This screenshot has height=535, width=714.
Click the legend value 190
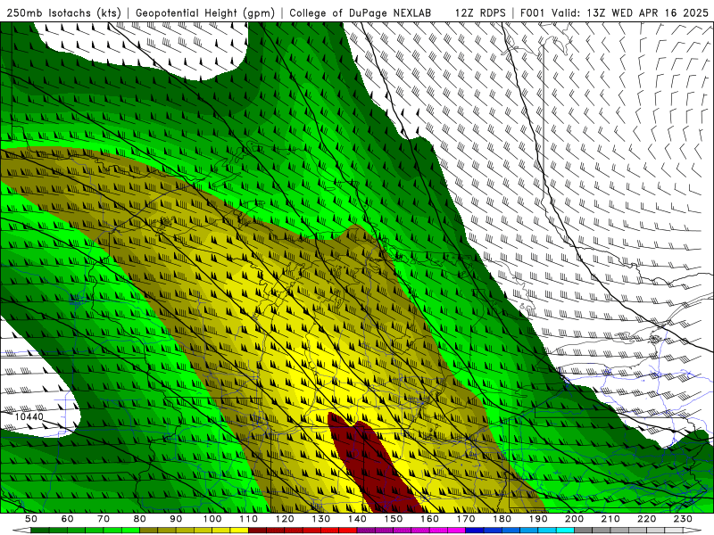(538, 519)
